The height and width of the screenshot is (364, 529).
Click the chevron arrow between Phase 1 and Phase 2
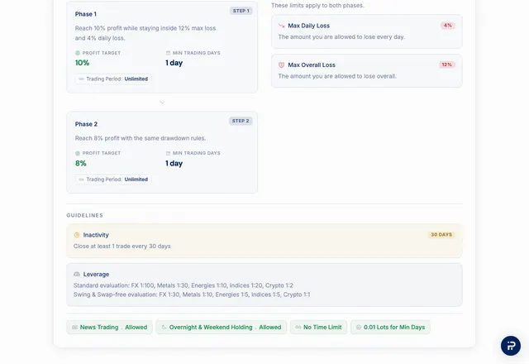(x=162, y=103)
